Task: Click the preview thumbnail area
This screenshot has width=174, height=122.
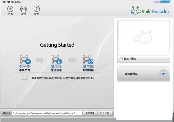Action: pyautogui.click(x=144, y=38)
